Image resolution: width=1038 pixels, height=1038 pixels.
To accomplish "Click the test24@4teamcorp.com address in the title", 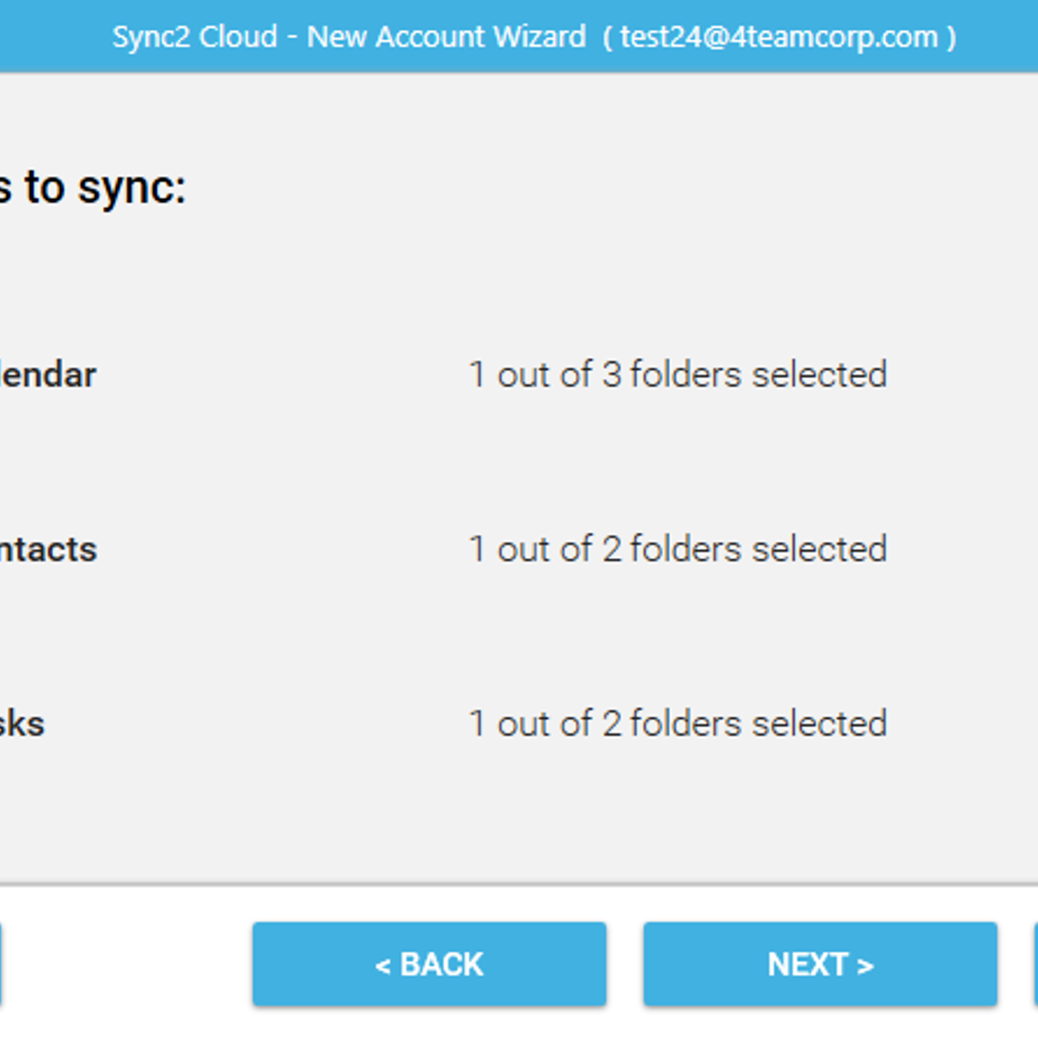I will click(x=779, y=37).
